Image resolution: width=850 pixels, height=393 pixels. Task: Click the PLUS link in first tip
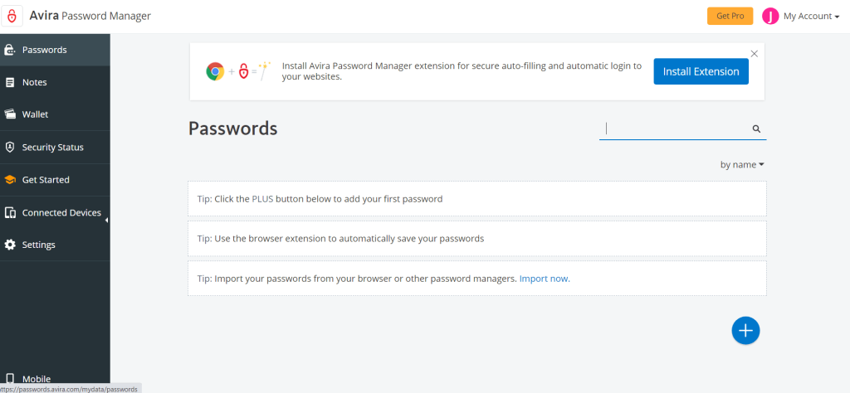(262, 199)
